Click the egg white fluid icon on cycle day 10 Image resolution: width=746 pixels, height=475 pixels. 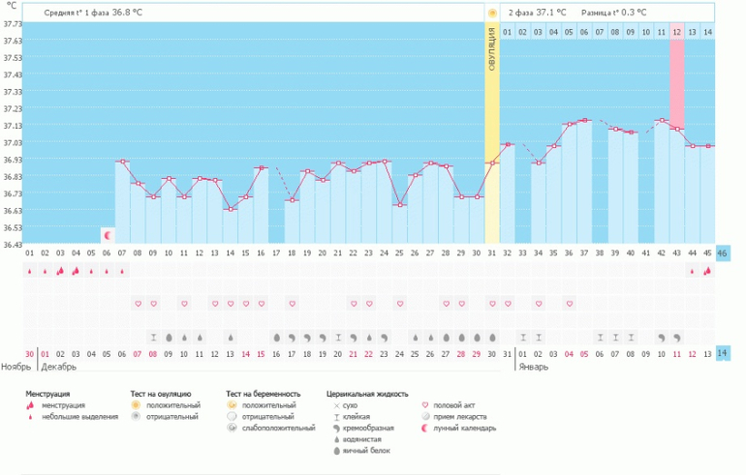(169, 338)
